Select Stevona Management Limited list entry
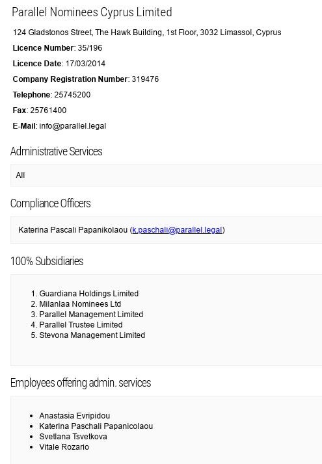This screenshot has height=464, width=322. pos(92,335)
